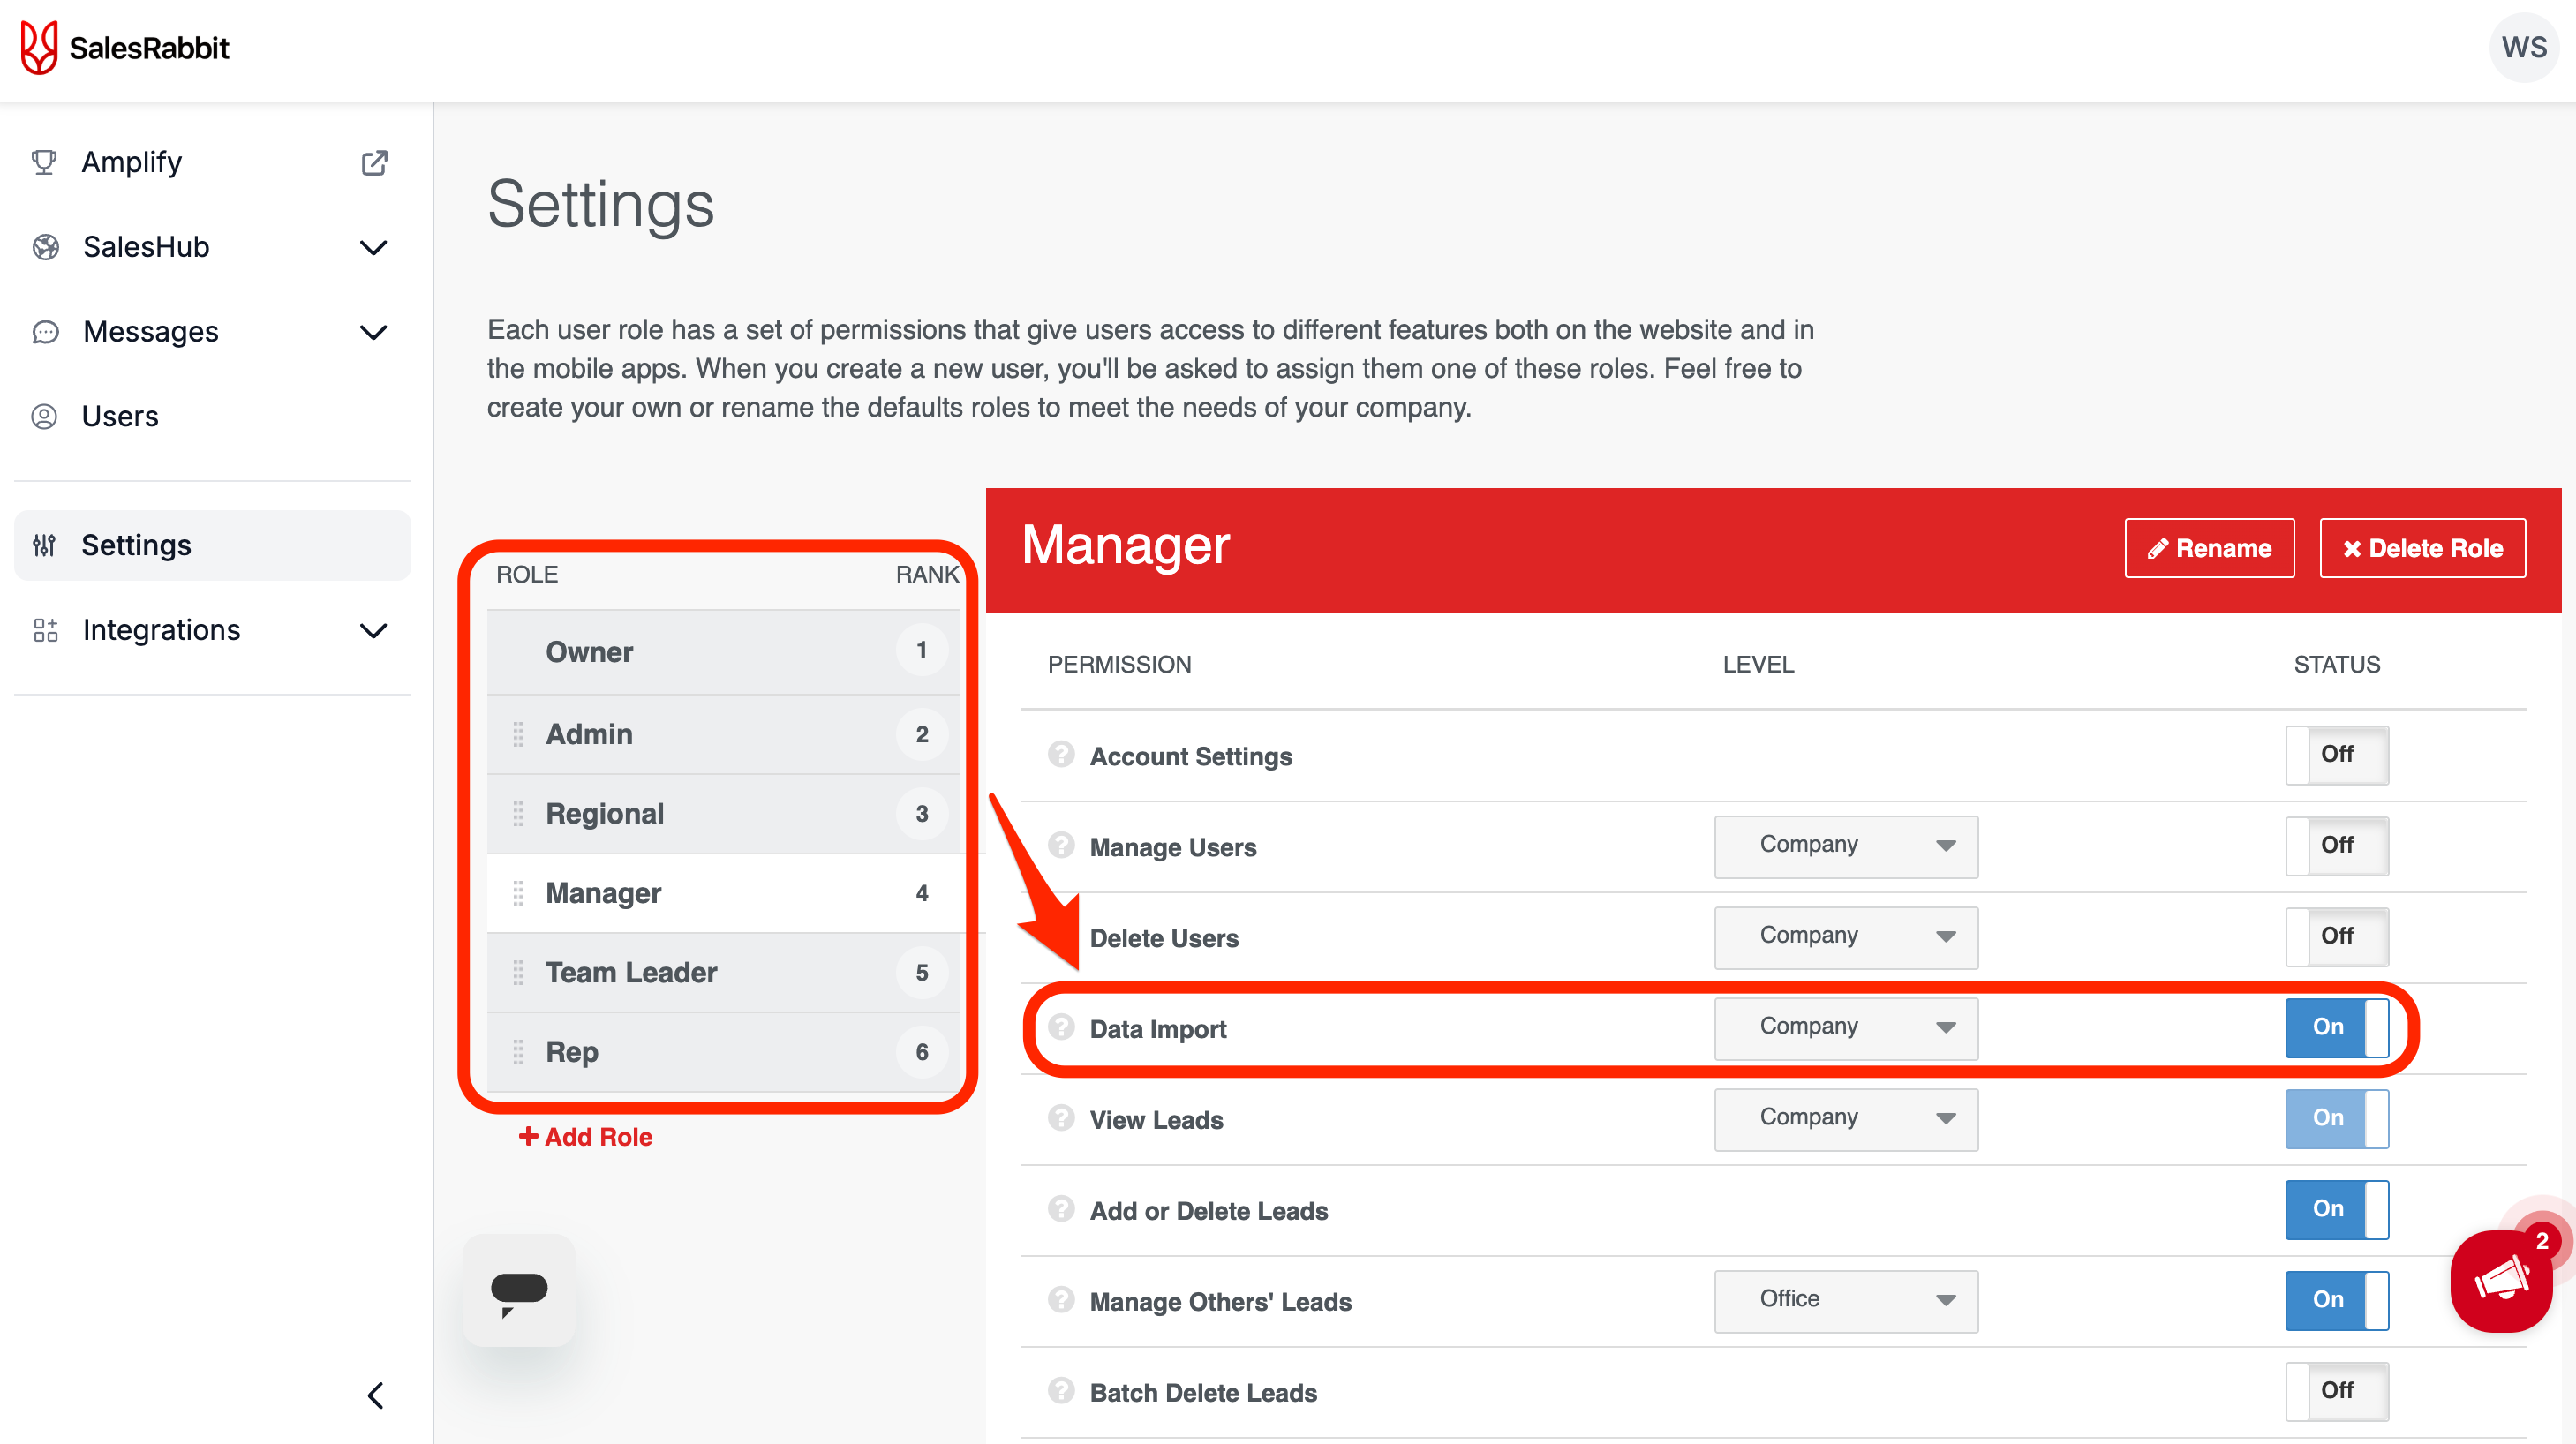Screen dimensions: 2576x1444
Task: Click the SalesRabbit logo
Action: point(125,47)
